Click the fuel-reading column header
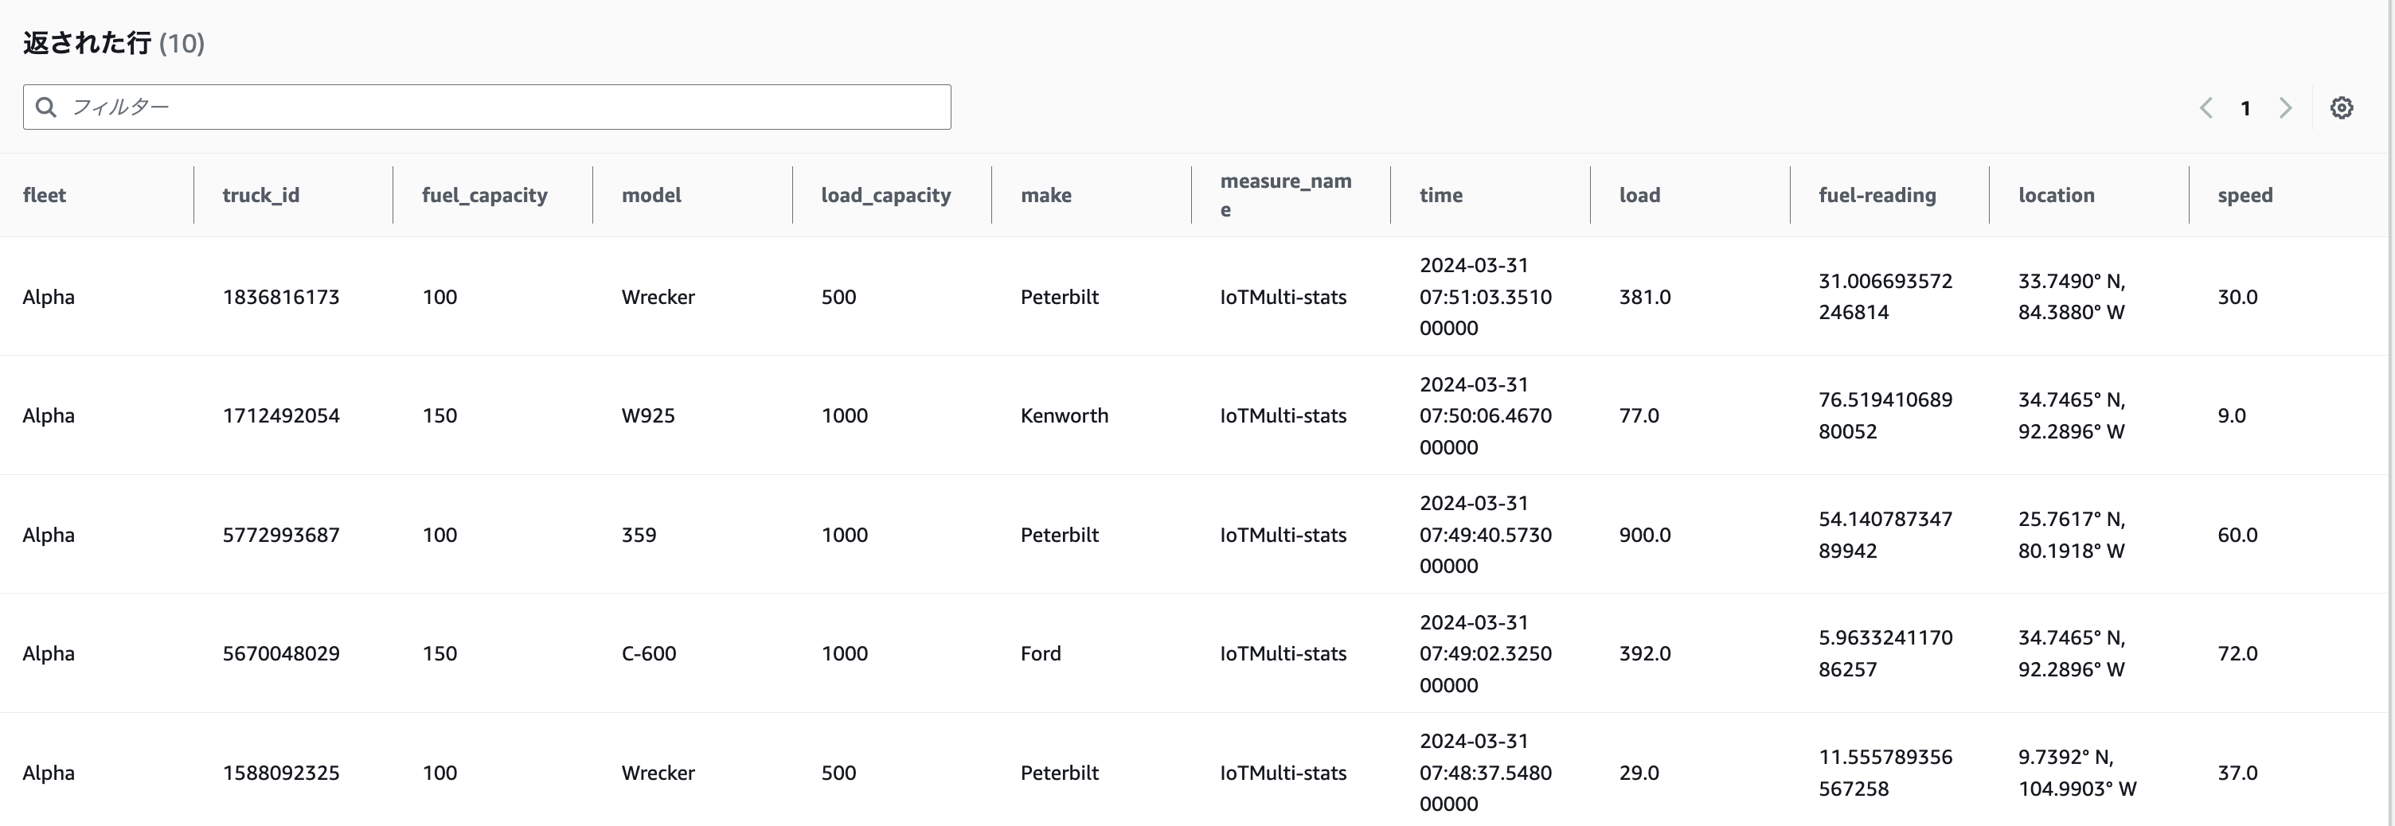Screen dimensions: 2395x826 click(x=1876, y=195)
